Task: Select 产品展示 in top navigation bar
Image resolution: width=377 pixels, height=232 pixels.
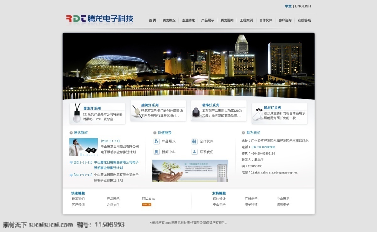Action: pyautogui.click(x=208, y=20)
